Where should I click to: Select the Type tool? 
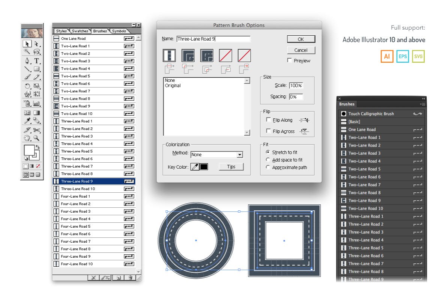point(37,60)
